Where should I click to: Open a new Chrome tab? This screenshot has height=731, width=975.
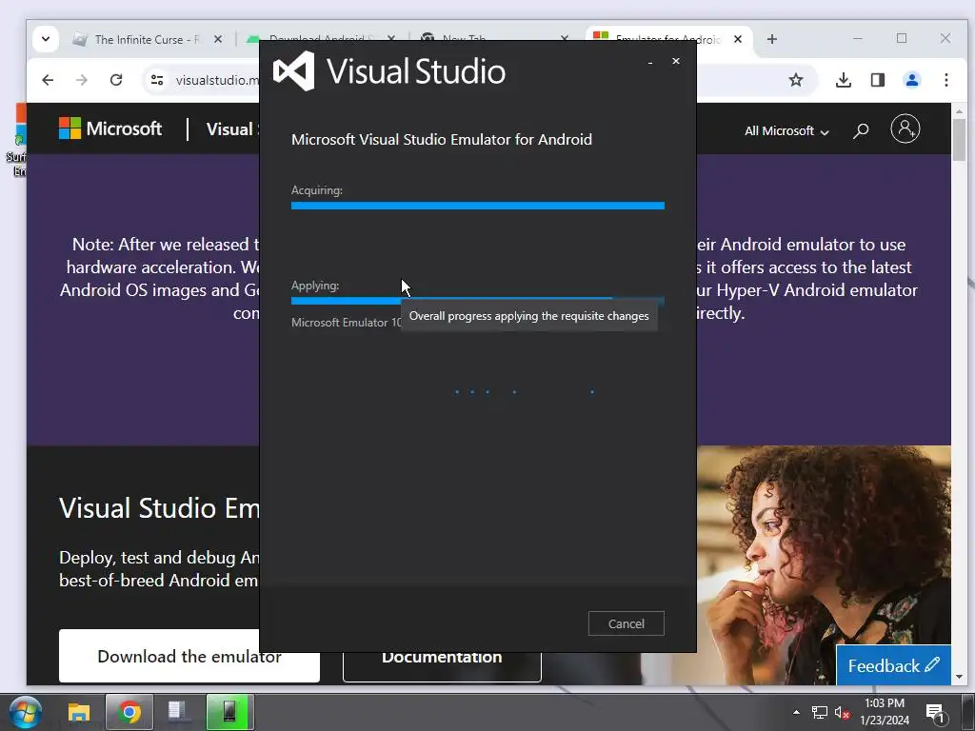click(x=771, y=39)
